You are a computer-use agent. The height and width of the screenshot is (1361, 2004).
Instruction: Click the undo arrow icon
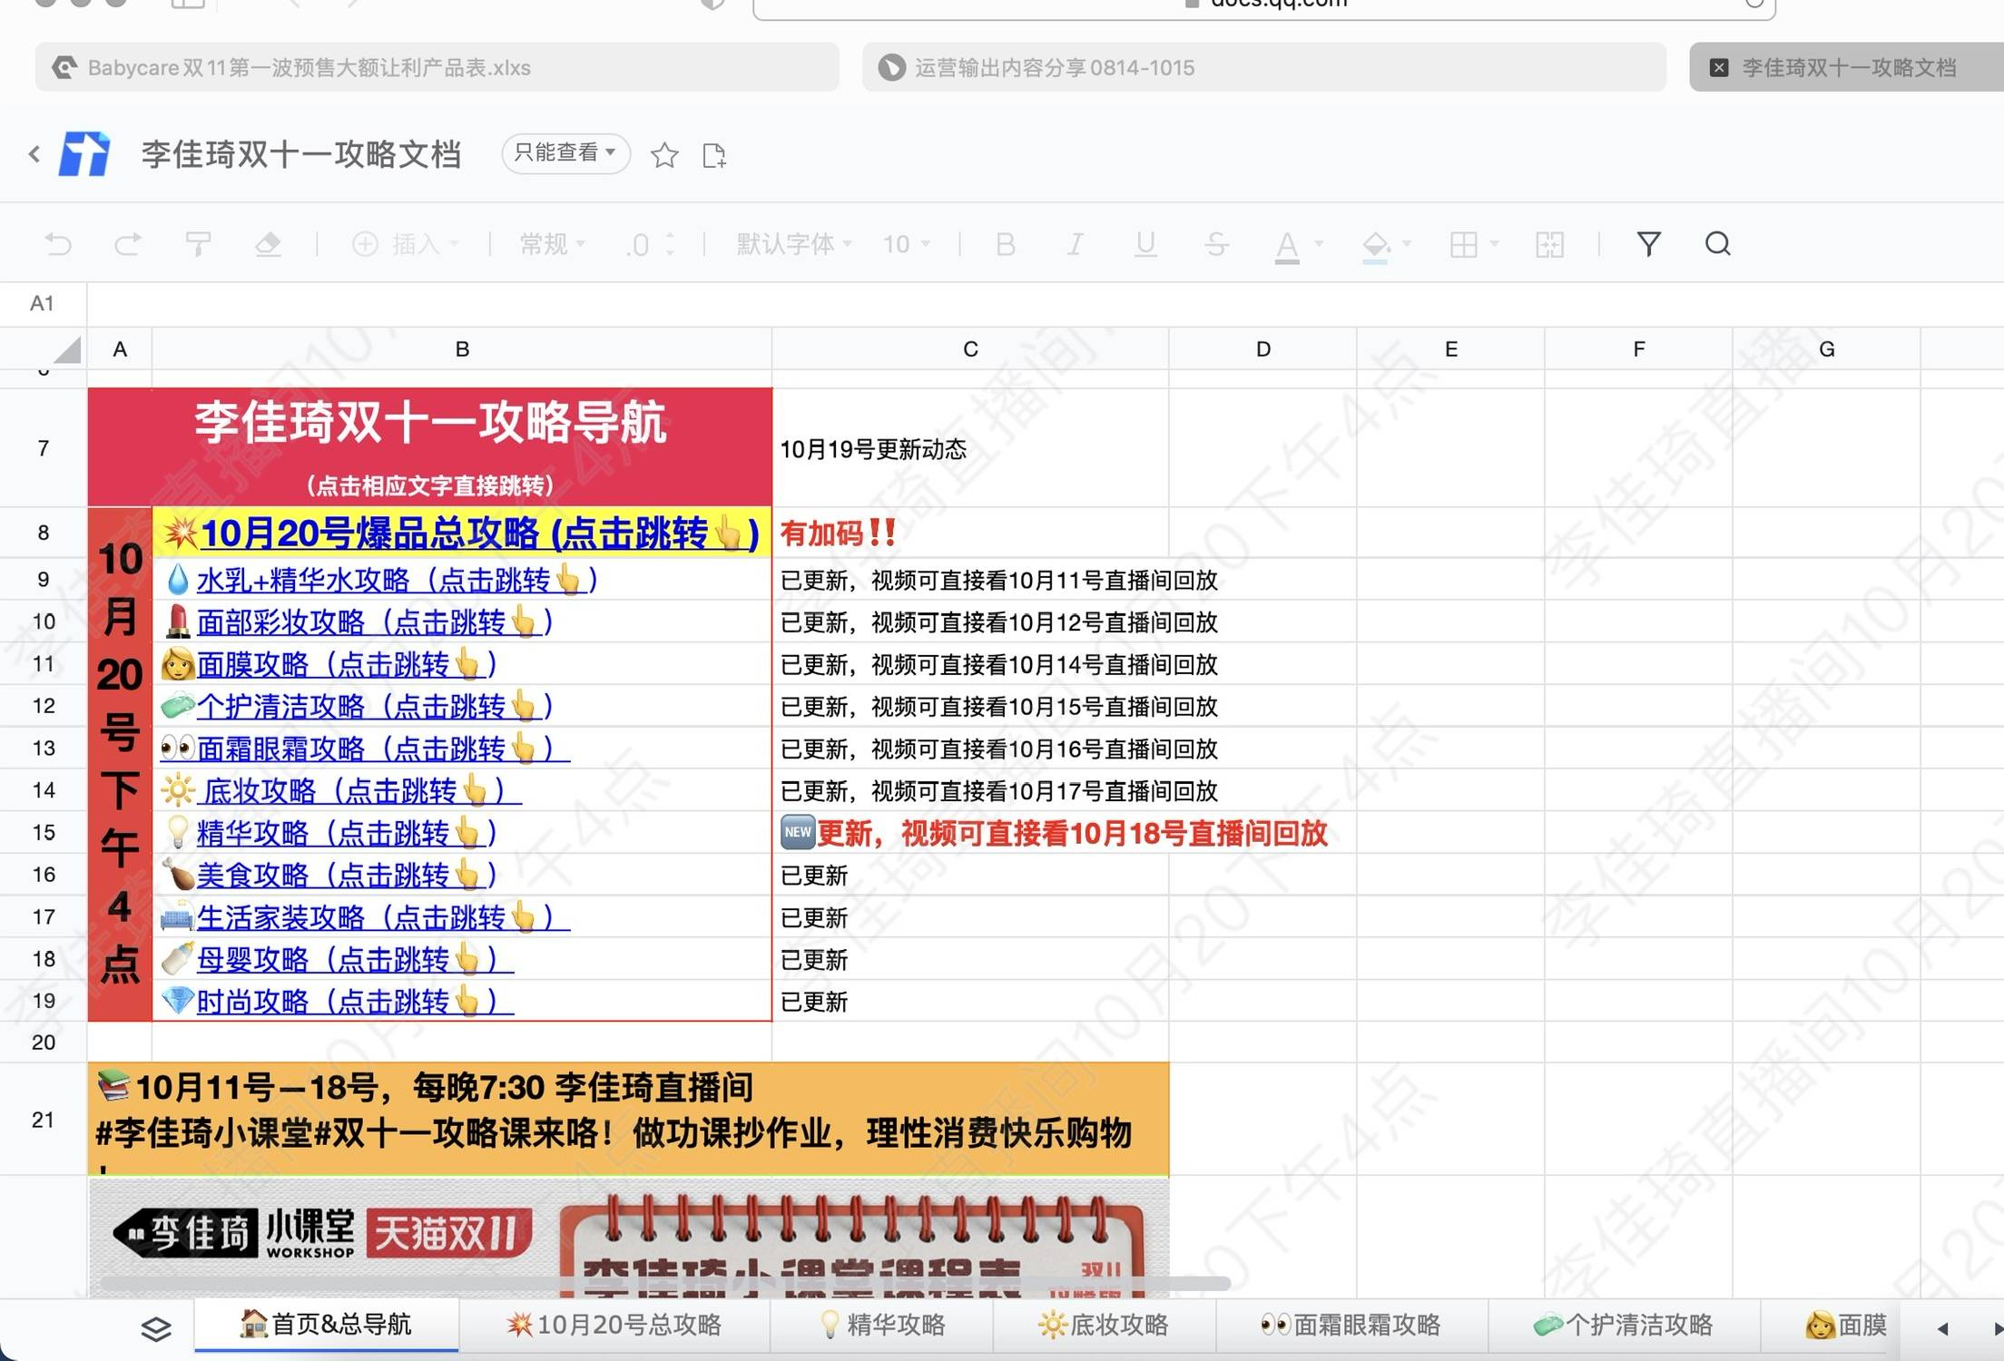58,244
